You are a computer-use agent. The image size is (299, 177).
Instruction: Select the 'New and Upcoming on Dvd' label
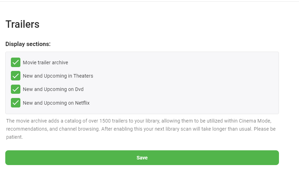pyautogui.click(x=53, y=89)
